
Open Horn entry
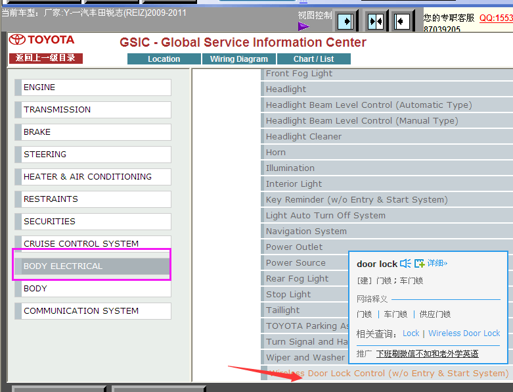click(387, 153)
